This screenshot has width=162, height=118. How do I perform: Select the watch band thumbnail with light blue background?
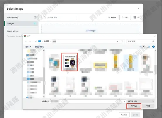tap(131, 63)
